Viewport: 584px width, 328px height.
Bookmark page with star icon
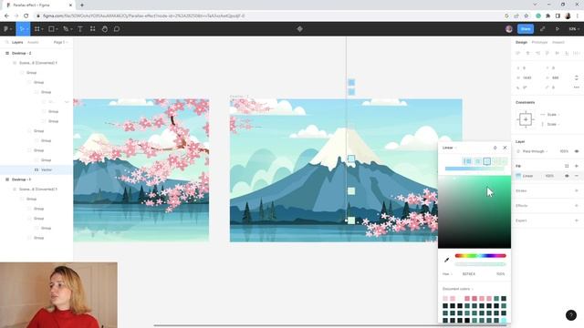point(526,16)
